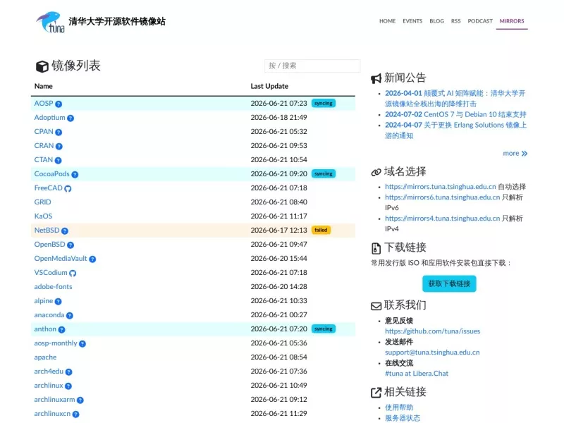Open the mirrors4 IPv4 domain link
Image resolution: width=564 pixels, height=423 pixels.
click(443, 219)
